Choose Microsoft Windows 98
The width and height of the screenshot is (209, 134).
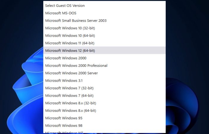(105, 125)
